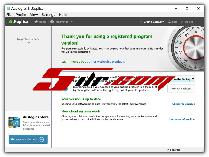Image resolution: width=209 pixels, height=157 pixels.
Task: Click the Auslogics BitReplica title bar app icon
Action: (8, 8)
